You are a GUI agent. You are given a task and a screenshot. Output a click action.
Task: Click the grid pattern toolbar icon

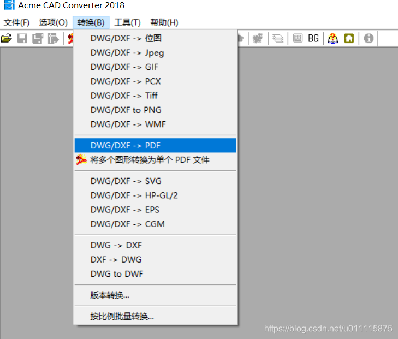298,38
